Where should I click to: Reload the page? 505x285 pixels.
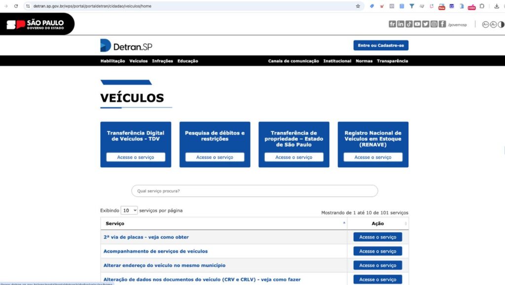coord(16,6)
